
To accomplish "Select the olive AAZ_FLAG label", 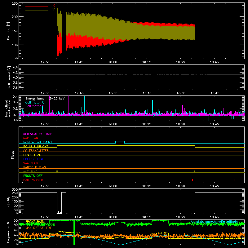I will pyautogui.click(x=30, y=171).
